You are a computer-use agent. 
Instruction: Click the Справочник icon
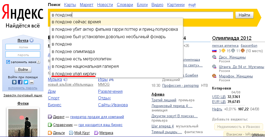(50, 125)
